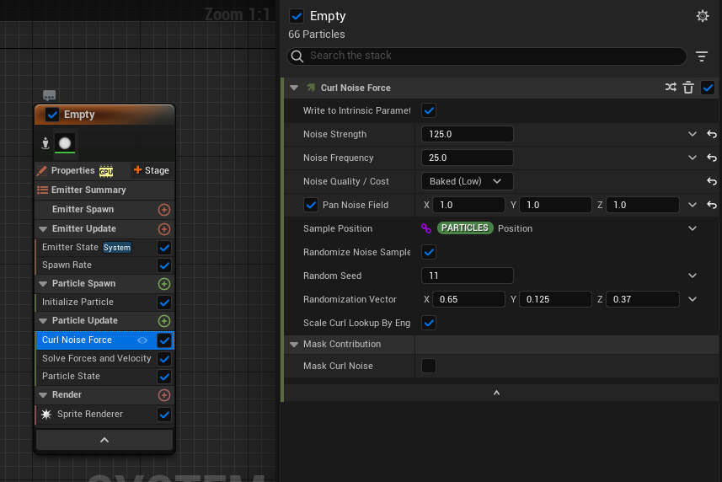722x482 pixels.
Task: Delete the Curl Noise Force module
Action: (x=688, y=88)
